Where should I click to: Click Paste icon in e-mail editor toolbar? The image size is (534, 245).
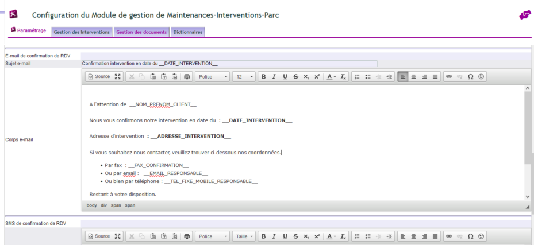[x=153, y=77]
